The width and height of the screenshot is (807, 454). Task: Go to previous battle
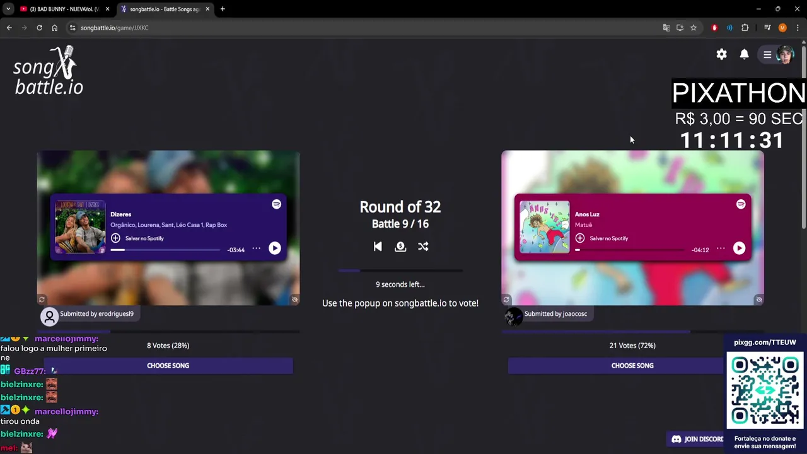(378, 247)
